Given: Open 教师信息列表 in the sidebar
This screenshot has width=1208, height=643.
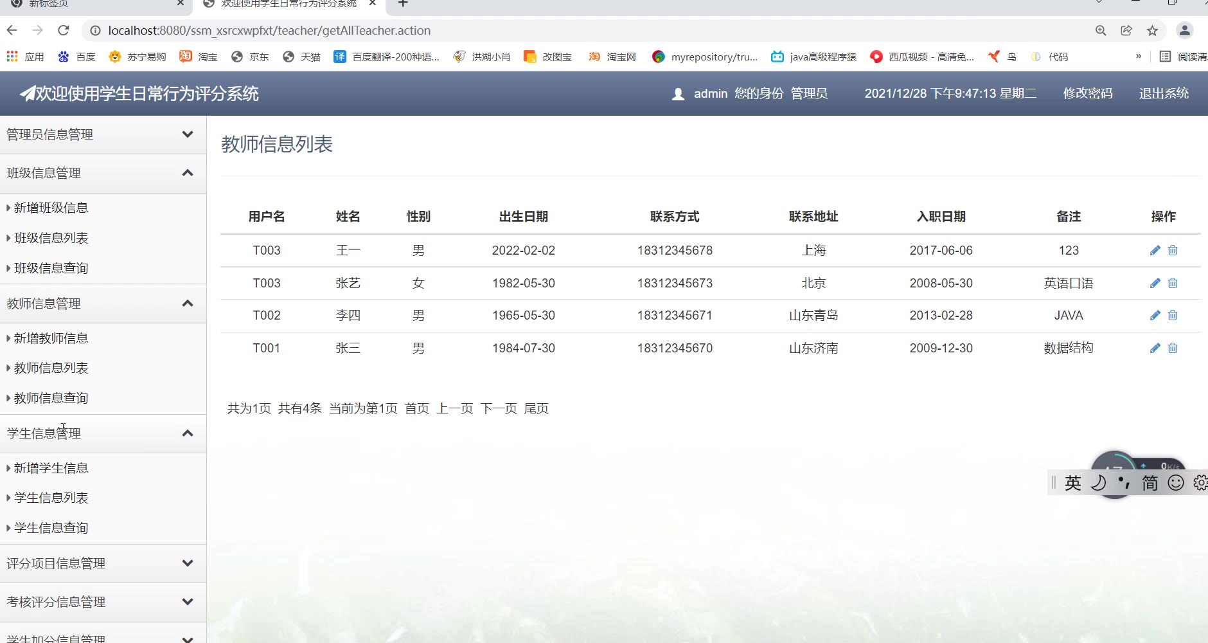Looking at the screenshot, I should (51, 368).
